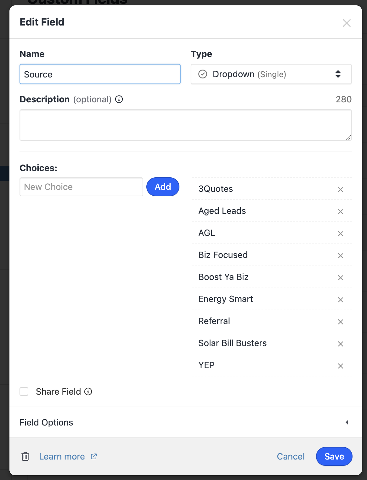Delete the Referral choice
The image size is (367, 480).
(340, 322)
